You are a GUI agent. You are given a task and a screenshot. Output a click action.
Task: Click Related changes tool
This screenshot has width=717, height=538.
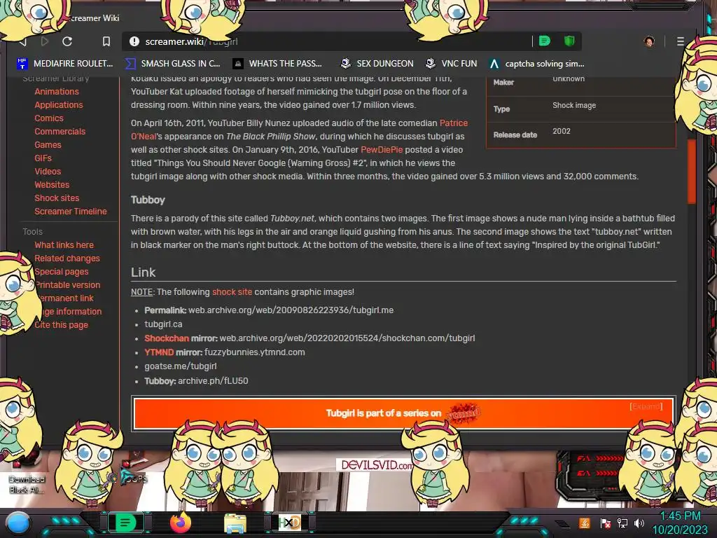[67, 258]
